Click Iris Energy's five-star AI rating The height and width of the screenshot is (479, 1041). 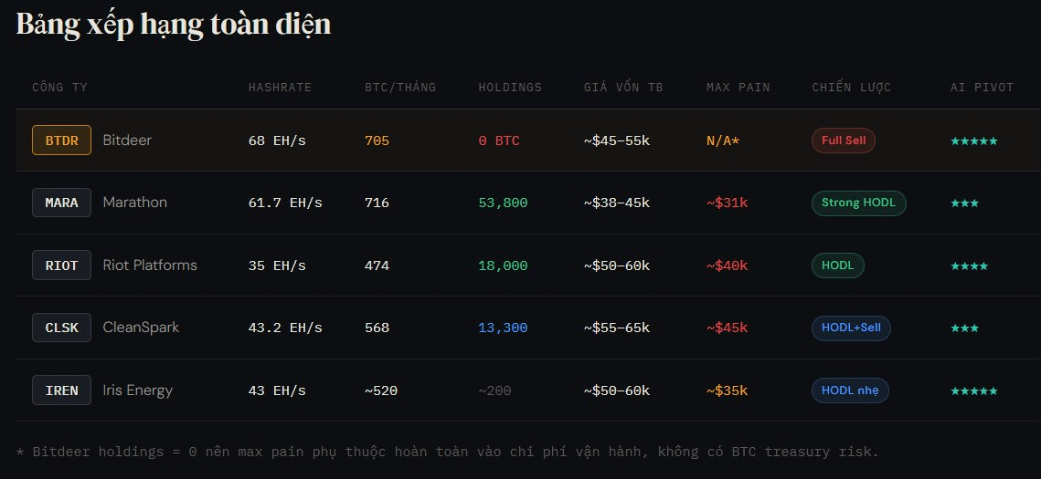coord(973,391)
